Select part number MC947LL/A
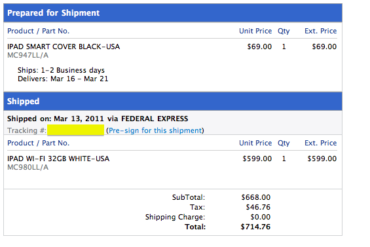Viewport: 370px width, 247px height. point(28,55)
